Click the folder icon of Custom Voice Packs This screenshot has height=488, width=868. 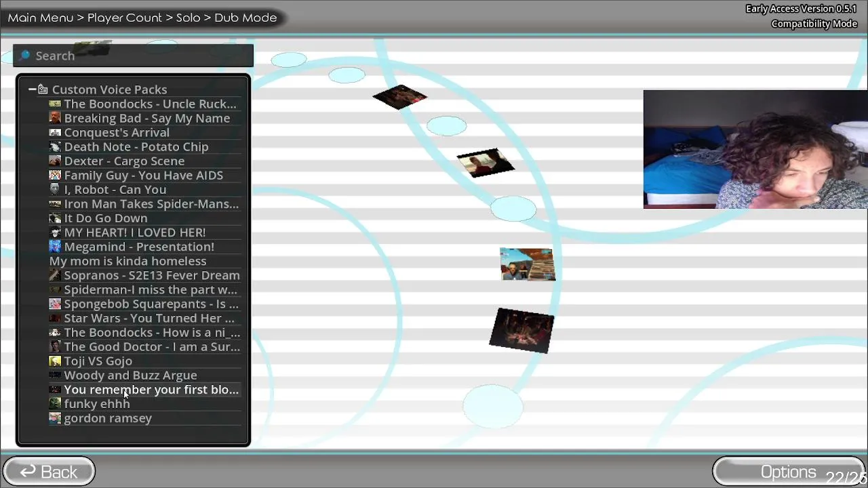pyautogui.click(x=43, y=89)
